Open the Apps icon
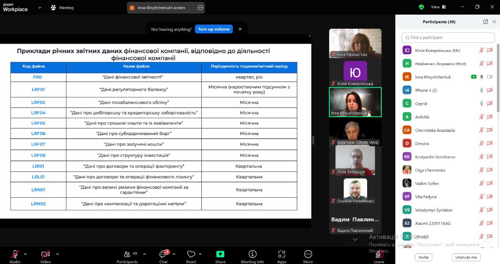This screenshot has width=500, height=264. click(282, 254)
